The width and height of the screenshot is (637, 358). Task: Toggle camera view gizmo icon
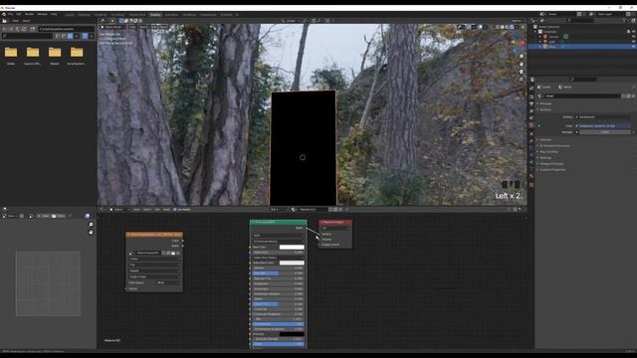522,72
